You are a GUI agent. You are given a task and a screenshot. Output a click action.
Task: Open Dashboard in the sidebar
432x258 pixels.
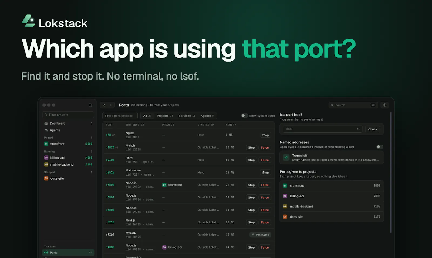click(68, 123)
